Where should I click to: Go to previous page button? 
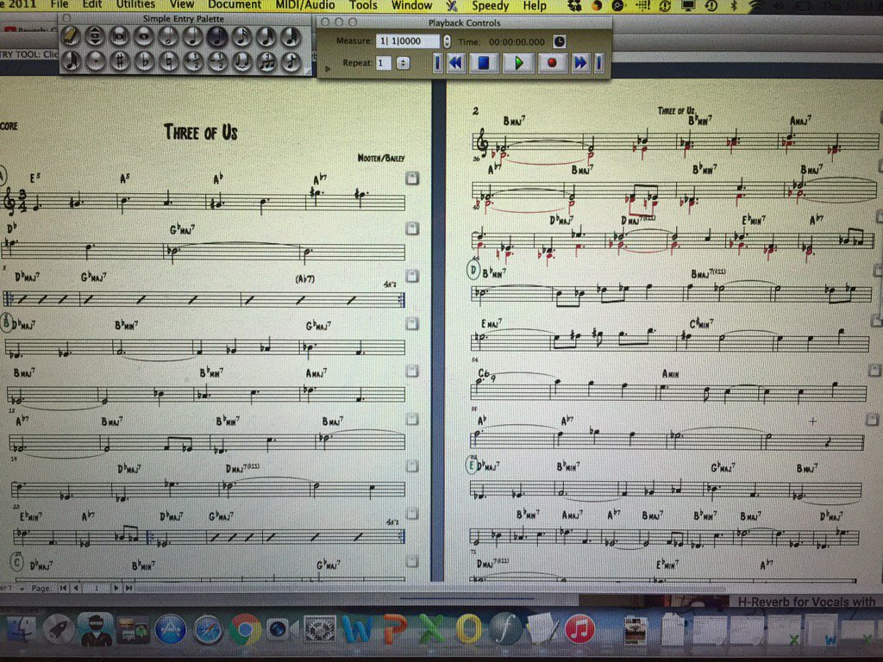(76, 588)
